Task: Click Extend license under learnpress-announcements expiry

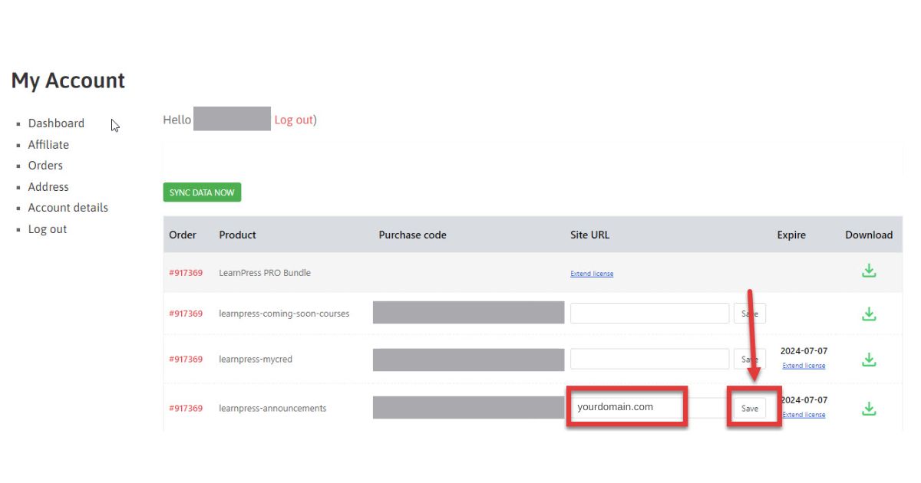Action: pyautogui.click(x=804, y=415)
